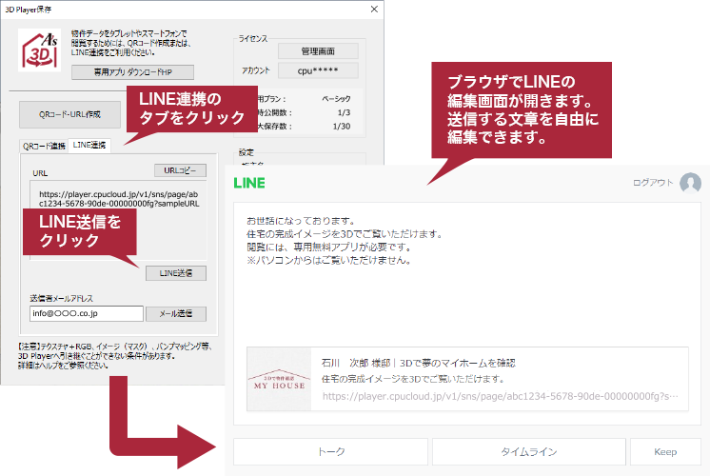
Task: Click the LINE user profile avatar
Action: [690, 183]
